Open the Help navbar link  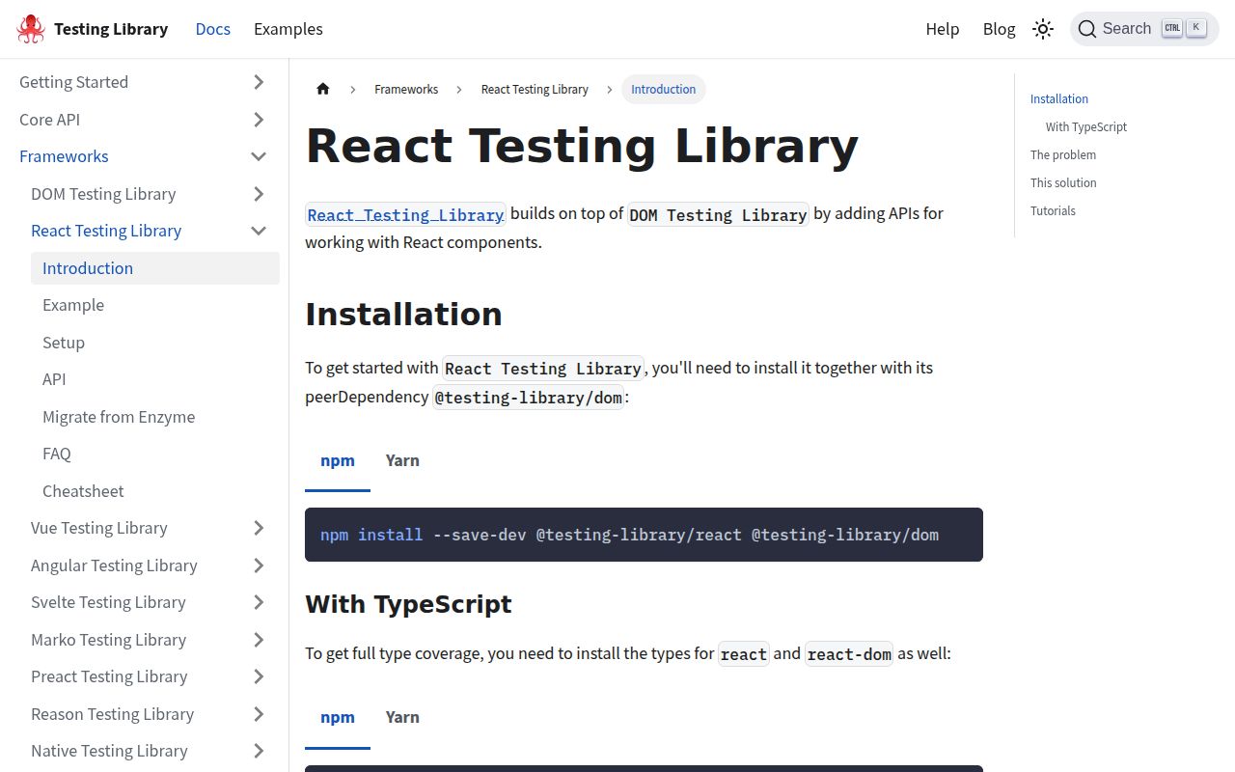tap(943, 29)
